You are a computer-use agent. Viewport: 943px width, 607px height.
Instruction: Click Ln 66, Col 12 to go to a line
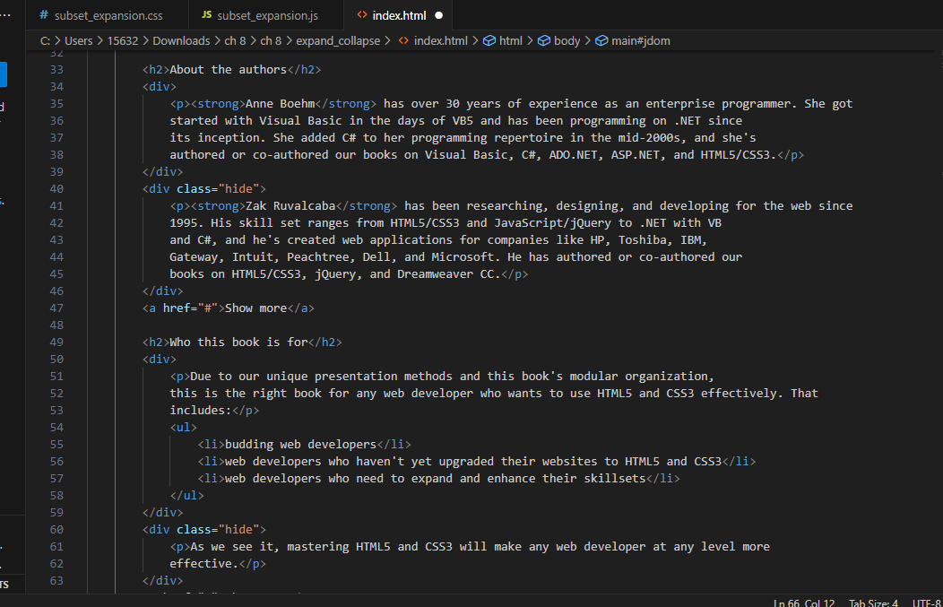tap(804, 602)
